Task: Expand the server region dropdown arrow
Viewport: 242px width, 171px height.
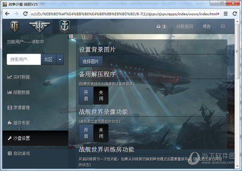Action: pyautogui.click(x=60, y=59)
